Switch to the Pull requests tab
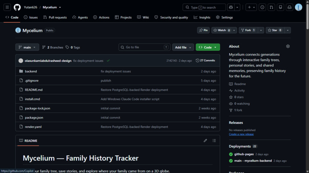 [55, 17]
